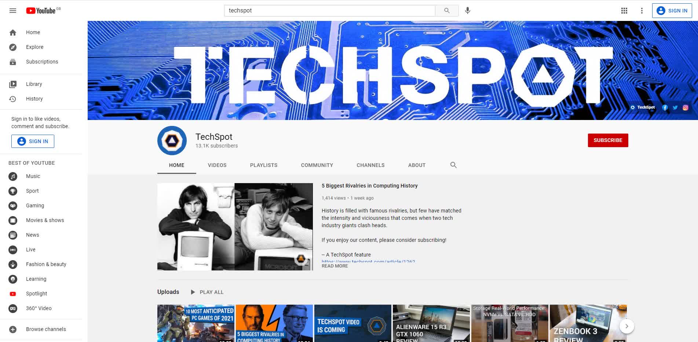Click the '13.1K subscribers' text
The width and height of the screenshot is (698, 342).
coord(216,146)
